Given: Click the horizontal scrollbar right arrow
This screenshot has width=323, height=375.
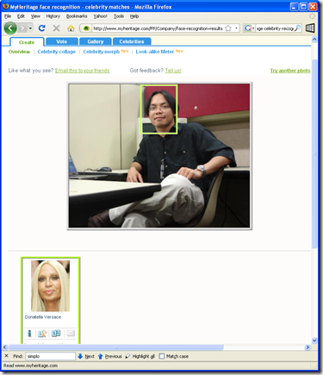Looking at the screenshot, I should pyautogui.click(x=307, y=347).
